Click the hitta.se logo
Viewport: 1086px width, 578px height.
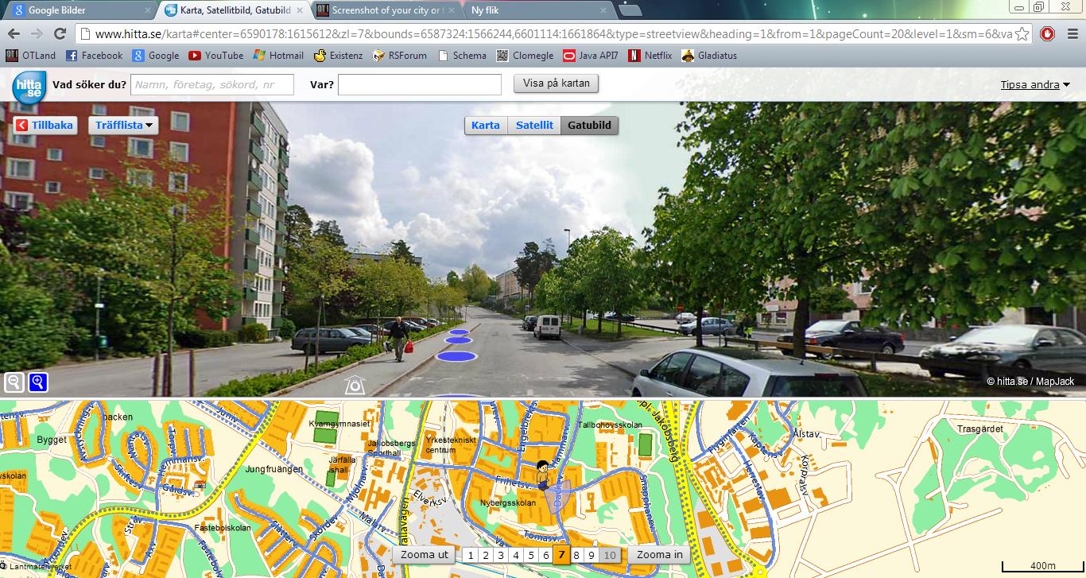(29, 86)
